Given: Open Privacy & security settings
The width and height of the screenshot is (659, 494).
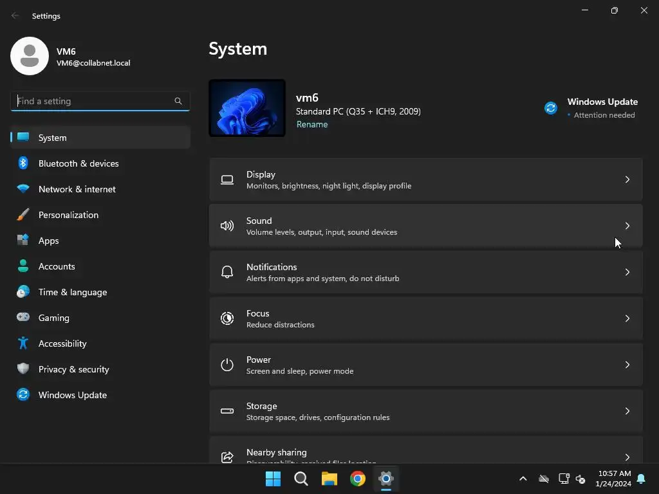Looking at the screenshot, I should coord(100,369).
